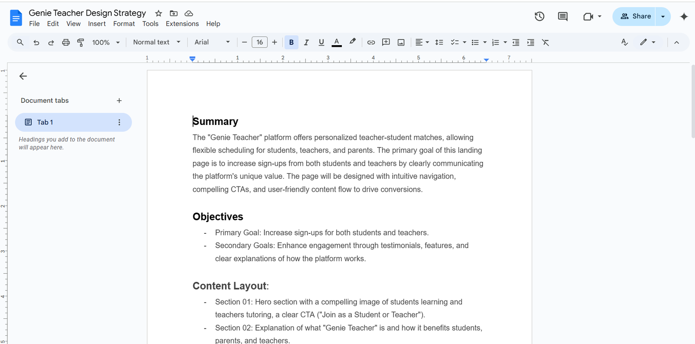Activate the paint format tool
This screenshot has height=344, width=695.
coord(80,42)
